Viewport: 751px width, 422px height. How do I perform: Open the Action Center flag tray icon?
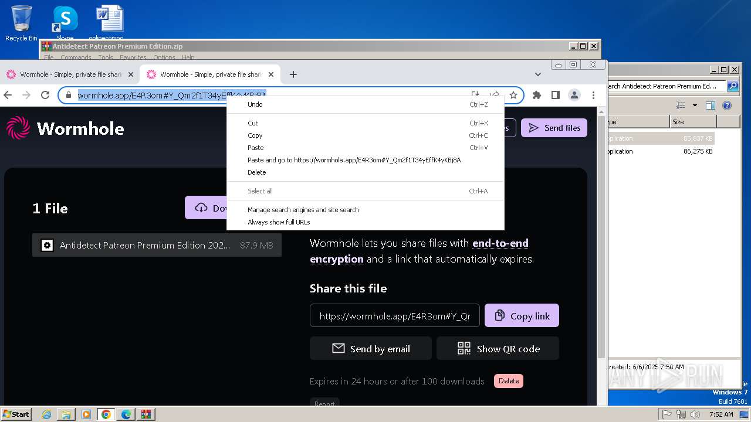667,414
